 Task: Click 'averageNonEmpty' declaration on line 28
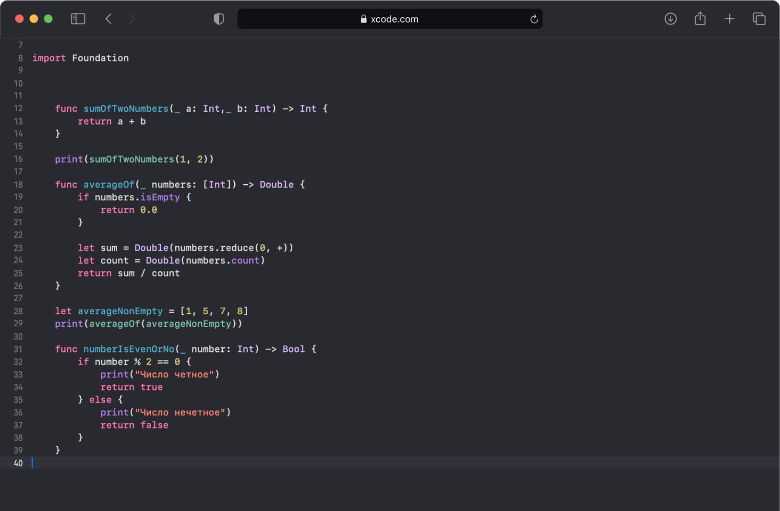[x=120, y=311]
